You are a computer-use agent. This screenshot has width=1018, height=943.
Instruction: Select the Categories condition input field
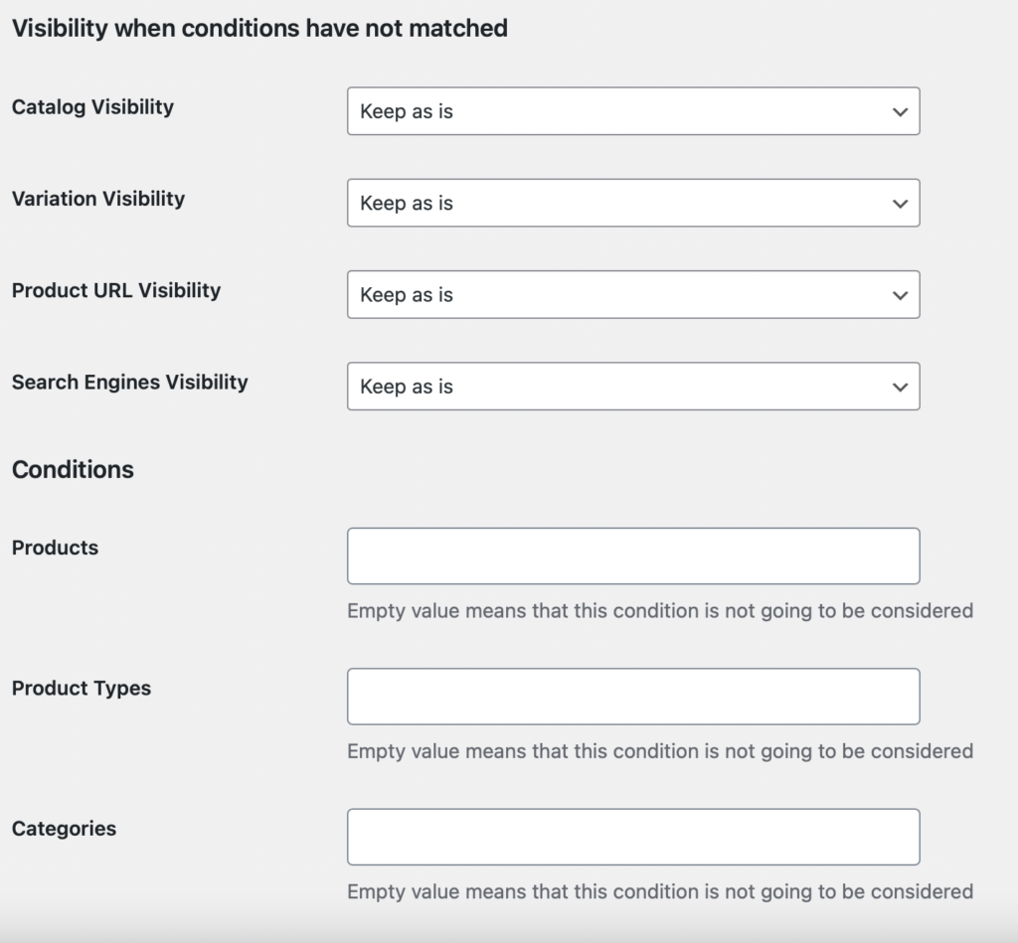[632, 837]
